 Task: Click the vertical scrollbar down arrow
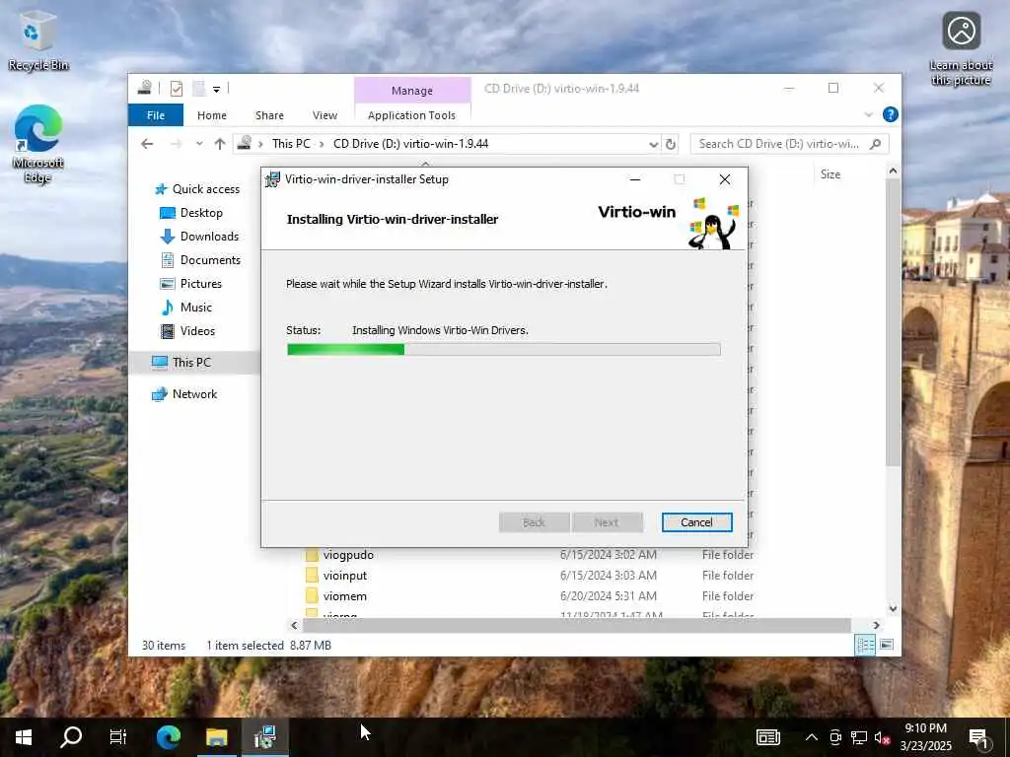(893, 608)
